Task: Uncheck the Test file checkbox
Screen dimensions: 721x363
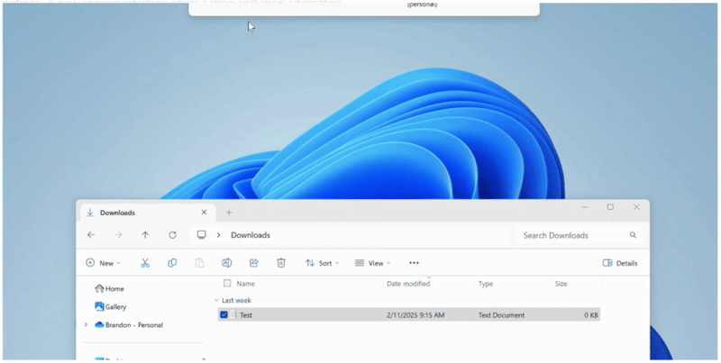Action: click(224, 314)
